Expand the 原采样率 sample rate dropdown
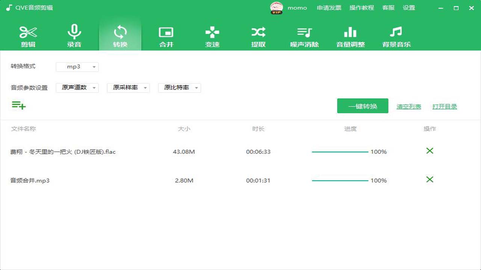The height and width of the screenshot is (270, 481). point(128,88)
